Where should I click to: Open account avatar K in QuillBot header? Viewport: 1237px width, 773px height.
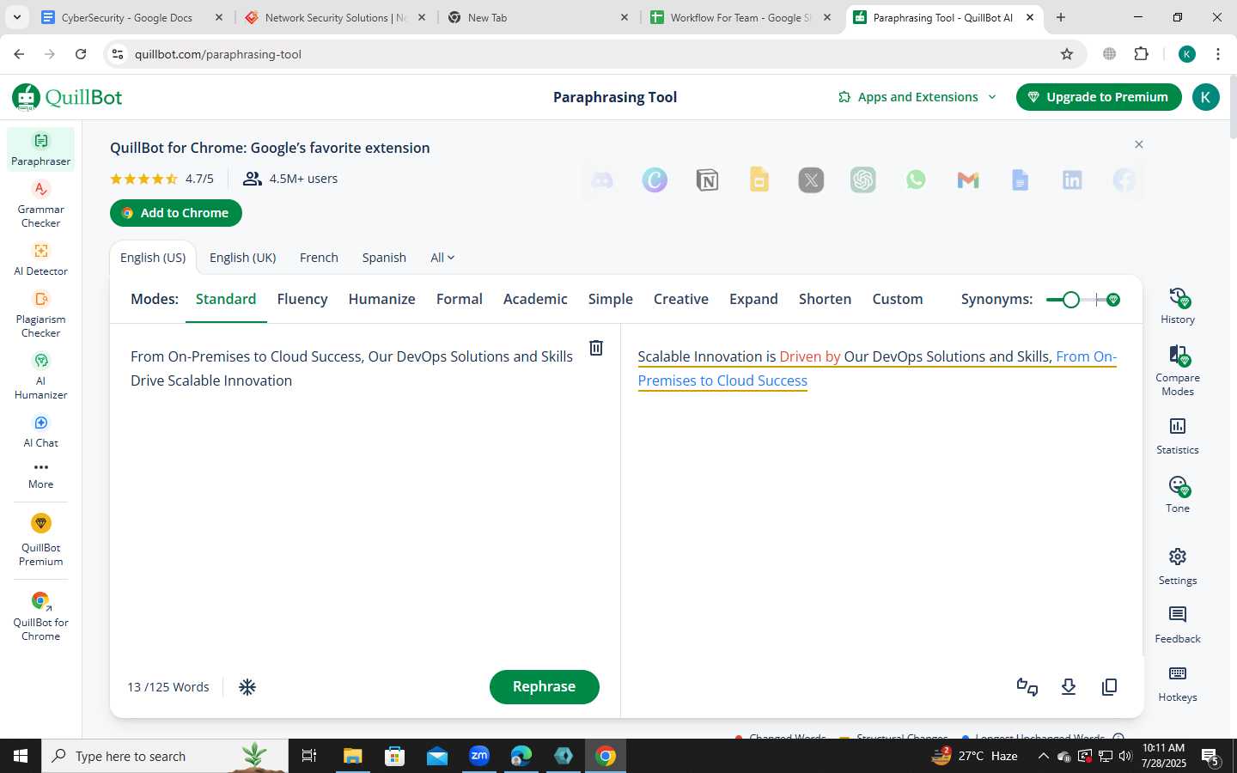click(1205, 97)
